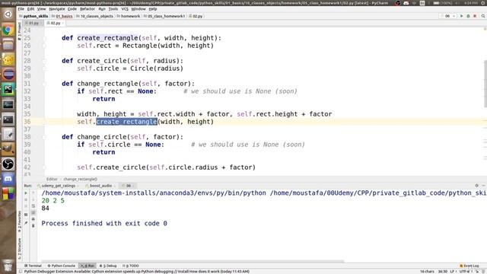This screenshot has height=274, width=487.
Task: Open the Navigate menu
Action: pos(57,9)
